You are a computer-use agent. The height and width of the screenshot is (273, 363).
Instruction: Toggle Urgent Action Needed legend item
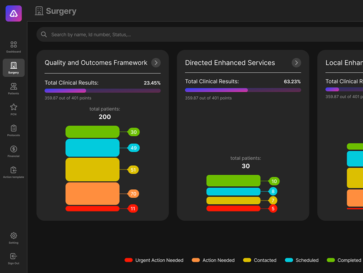(154, 260)
